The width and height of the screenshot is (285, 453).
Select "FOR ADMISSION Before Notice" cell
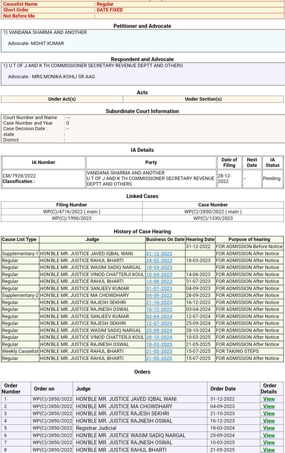coord(250,247)
